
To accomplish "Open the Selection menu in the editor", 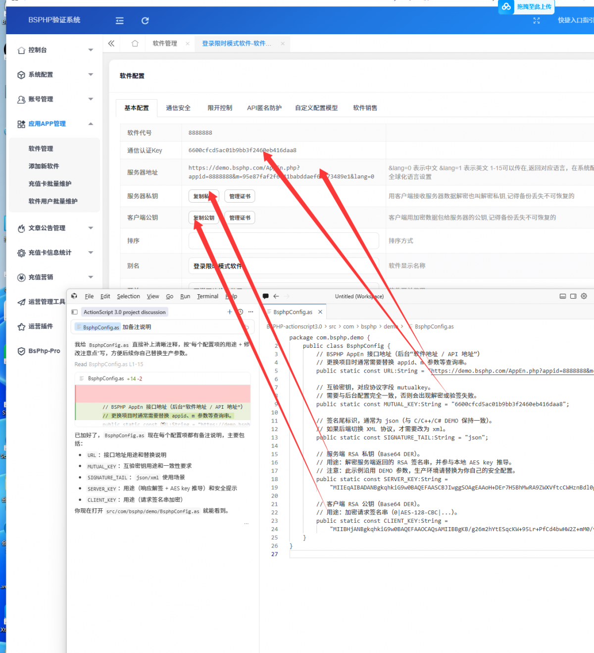I will pos(128,296).
